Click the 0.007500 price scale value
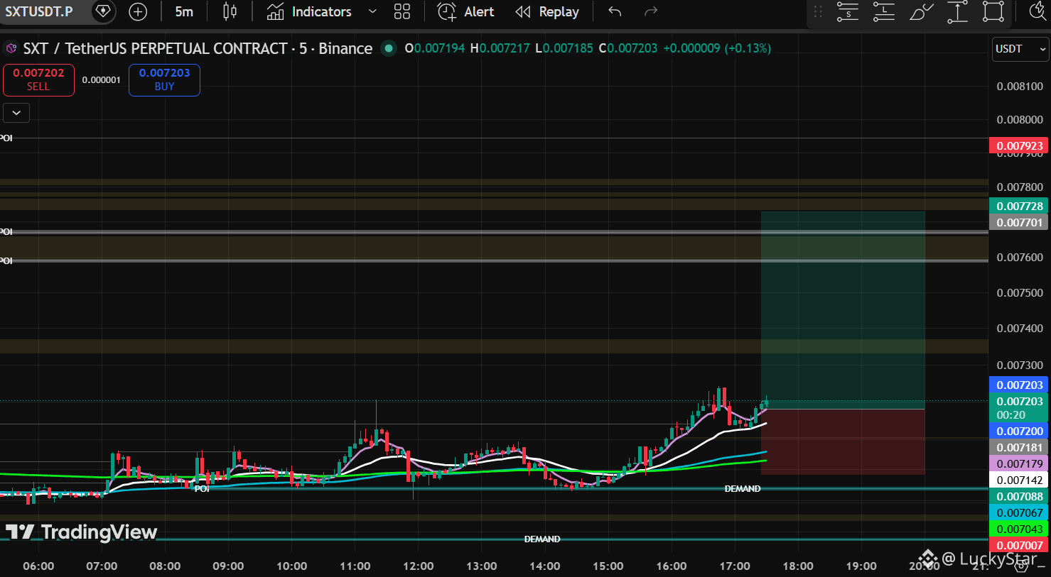 point(1020,292)
